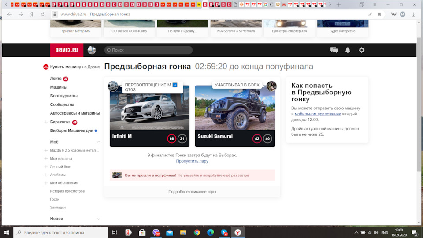The width and height of the screenshot is (423, 238).
Task: Open the Mail app on the taskbar
Action: [x=169, y=232]
